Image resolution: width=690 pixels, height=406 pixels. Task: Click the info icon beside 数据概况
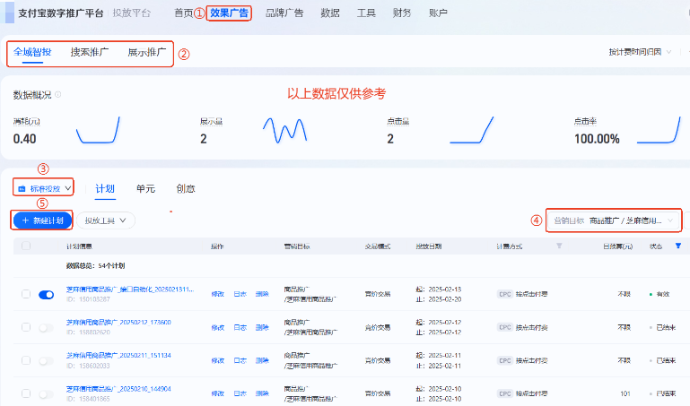tap(58, 94)
